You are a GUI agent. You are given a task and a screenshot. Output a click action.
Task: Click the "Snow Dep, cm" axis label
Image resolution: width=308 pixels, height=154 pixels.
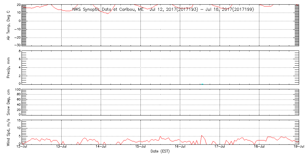9,102
